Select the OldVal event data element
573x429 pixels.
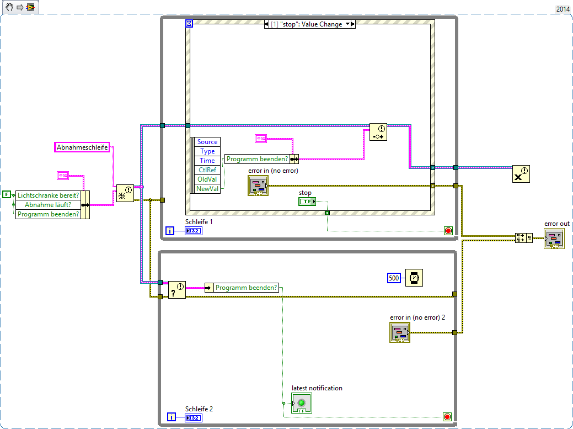click(207, 179)
